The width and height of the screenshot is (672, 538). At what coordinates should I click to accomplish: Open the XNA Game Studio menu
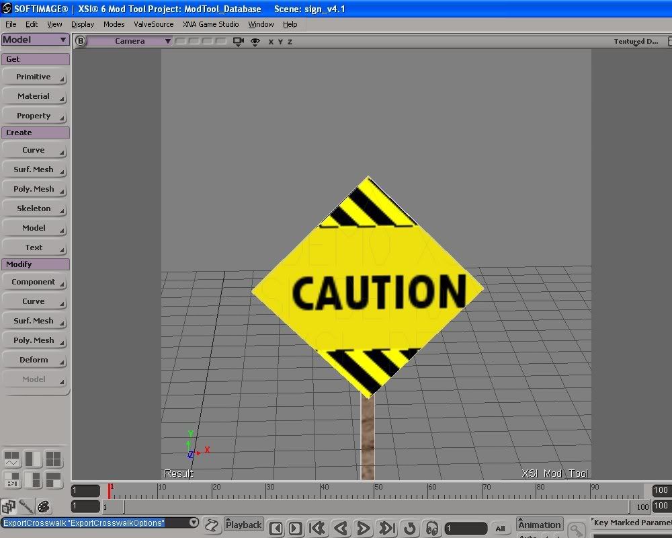pos(211,24)
